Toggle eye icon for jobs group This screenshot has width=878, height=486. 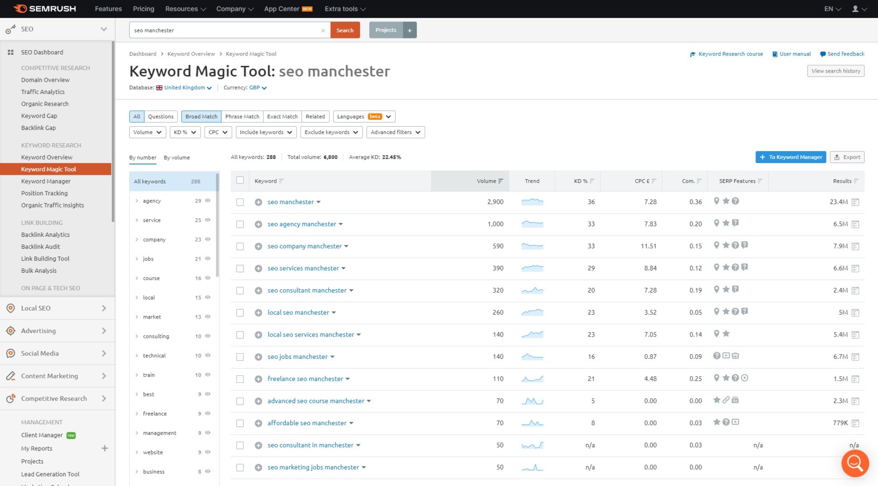(208, 259)
